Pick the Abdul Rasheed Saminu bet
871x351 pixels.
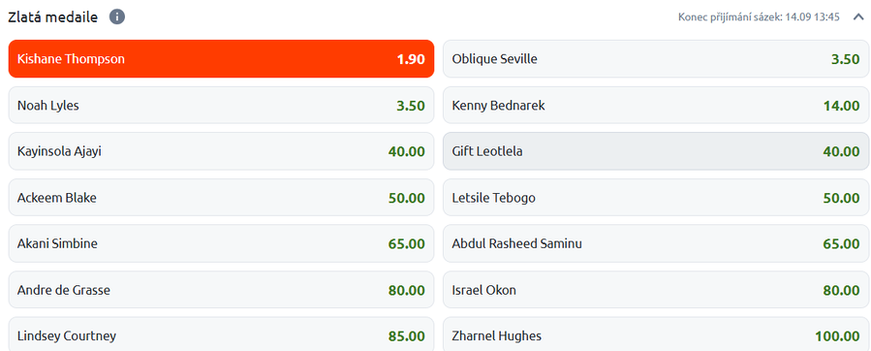click(656, 243)
